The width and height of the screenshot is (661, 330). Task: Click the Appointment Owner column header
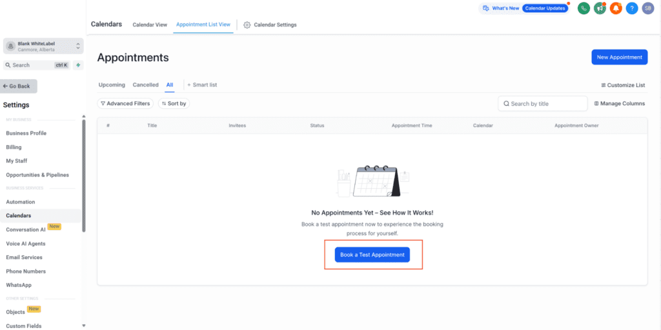pyautogui.click(x=576, y=126)
